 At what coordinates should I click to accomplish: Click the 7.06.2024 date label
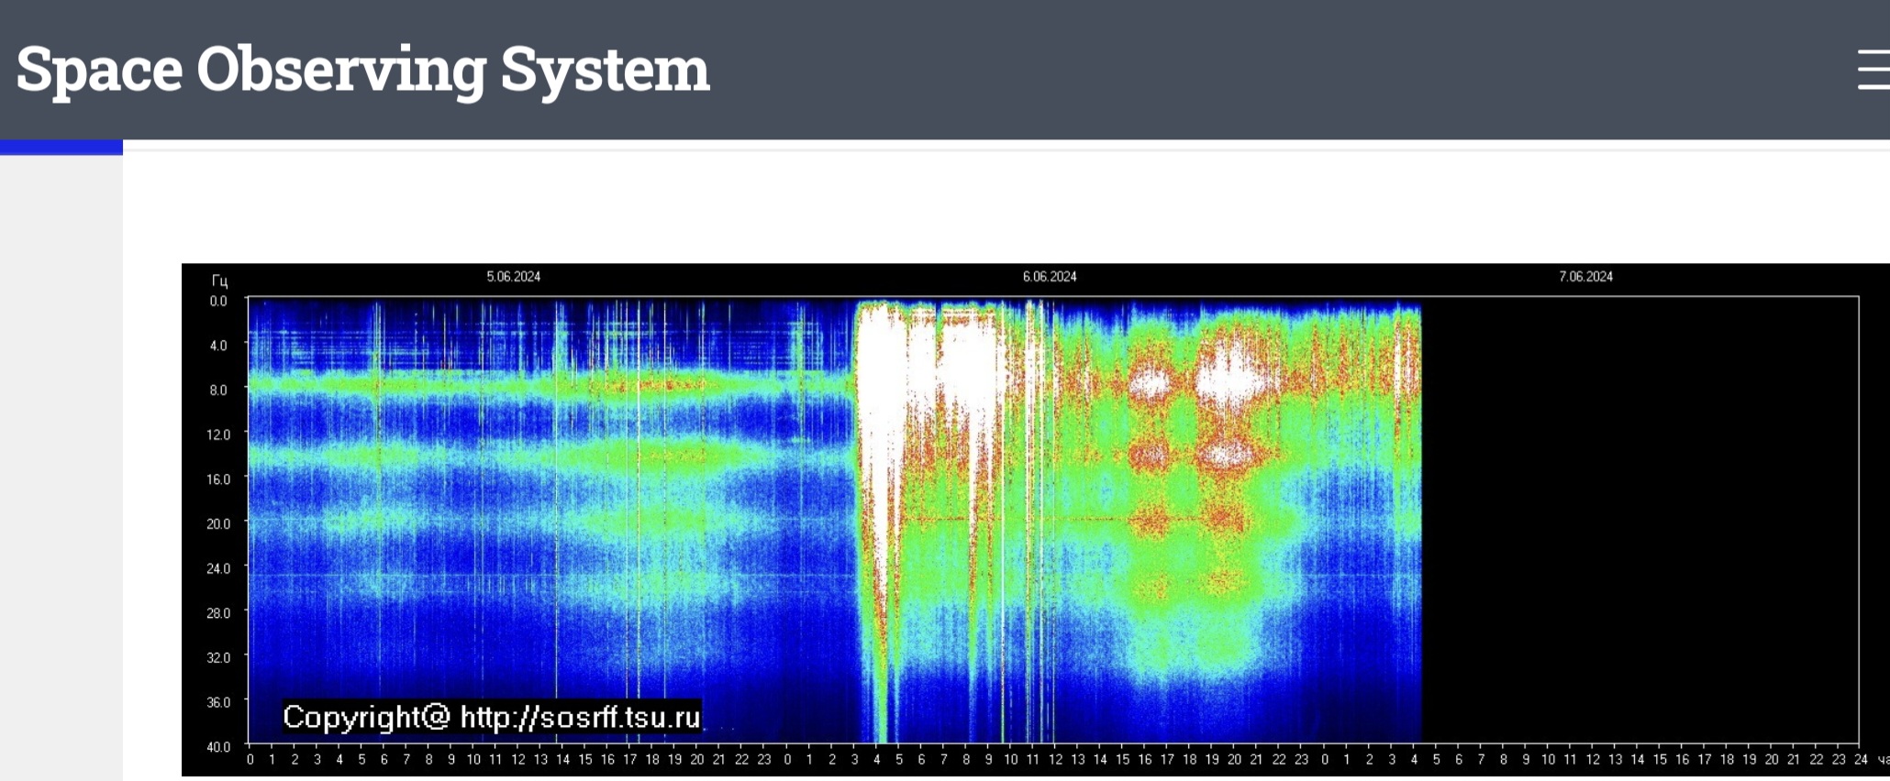click(x=1585, y=276)
